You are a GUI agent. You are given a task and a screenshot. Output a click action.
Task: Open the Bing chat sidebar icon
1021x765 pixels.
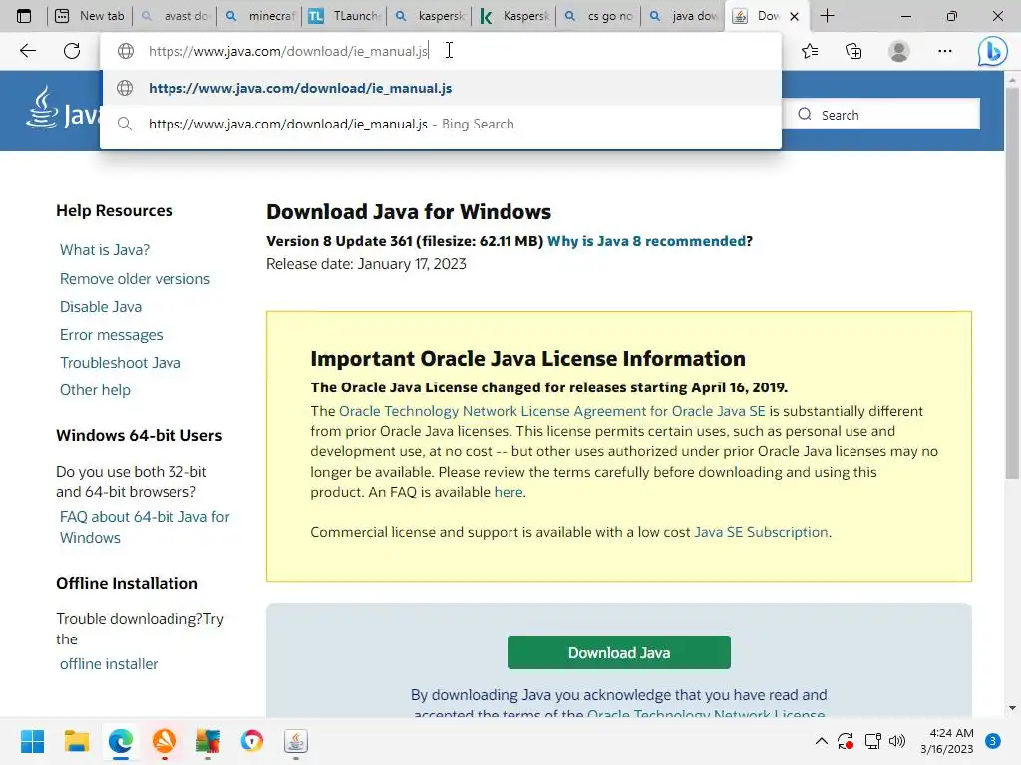[992, 51]
